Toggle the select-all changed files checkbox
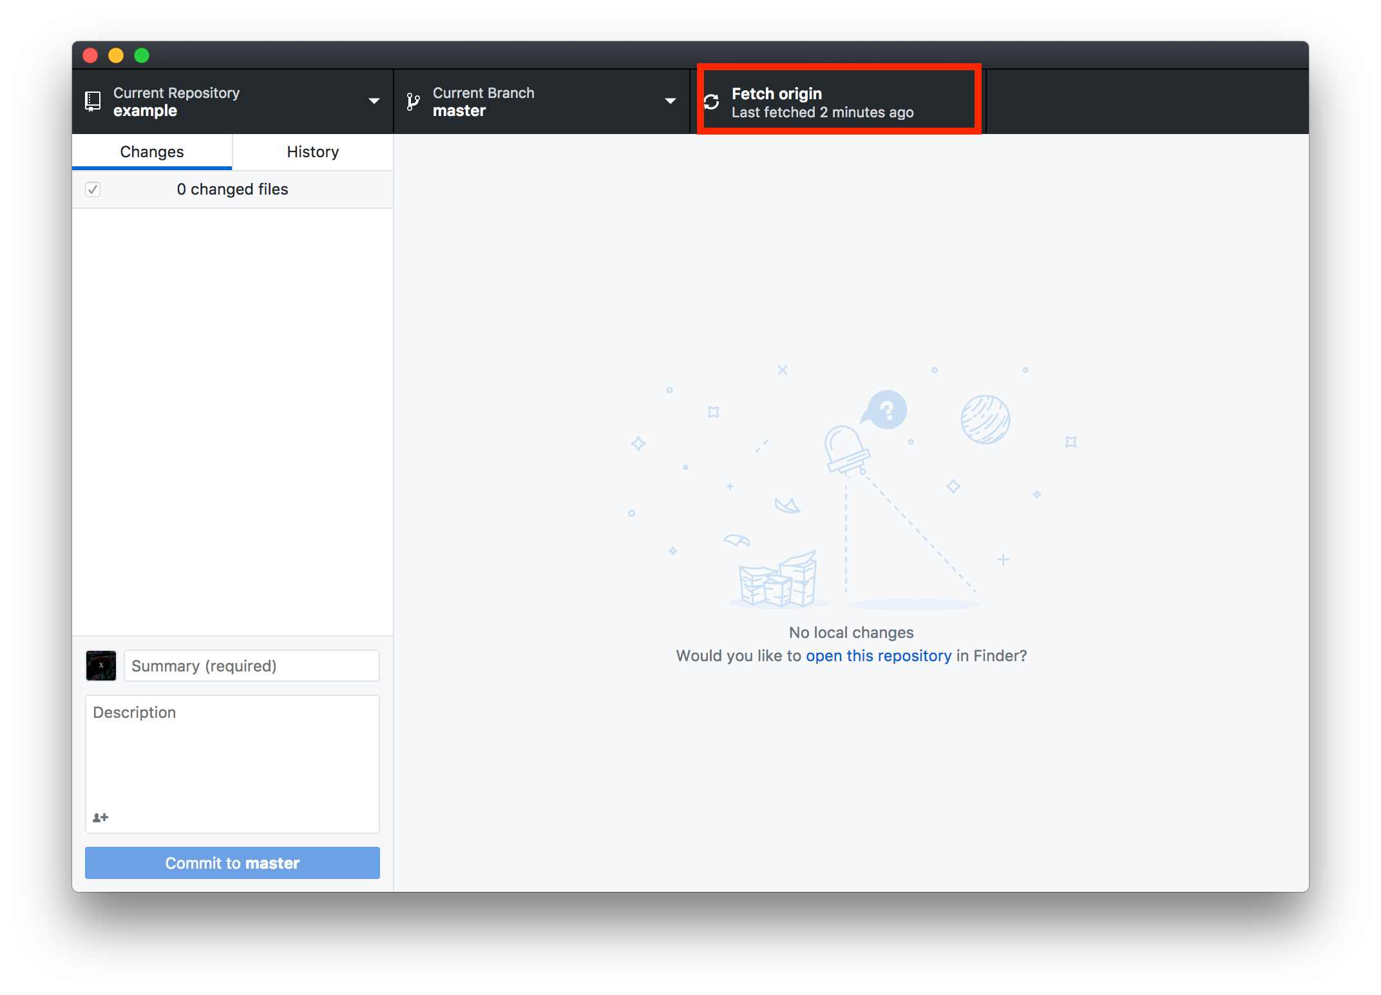The height and width of the screenshot is (995, 1381). (x=93, y=189)
